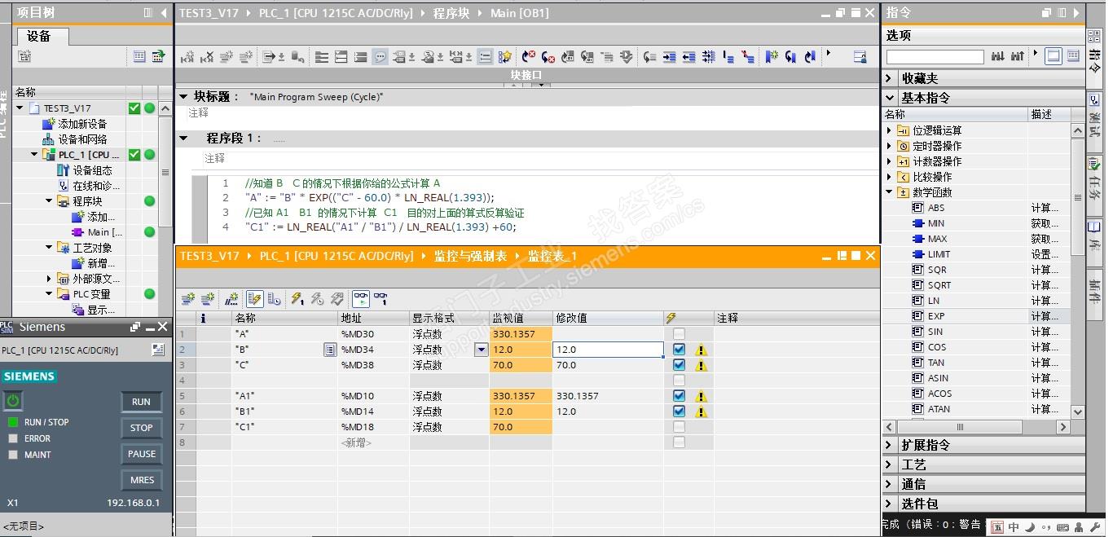Pick the LIMIT instruction
The height and width of the screenshot is (537, 1113).
[x=939, y=254]
